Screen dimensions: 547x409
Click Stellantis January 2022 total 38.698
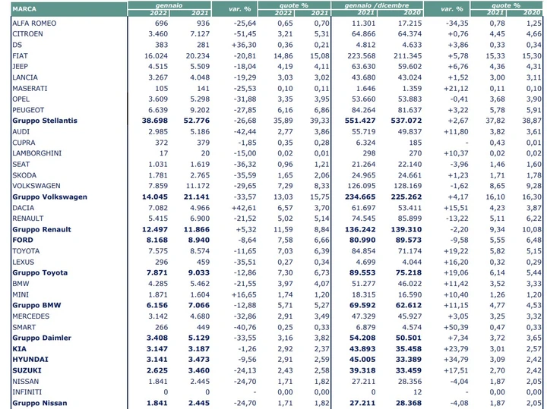tap(155, 121)
